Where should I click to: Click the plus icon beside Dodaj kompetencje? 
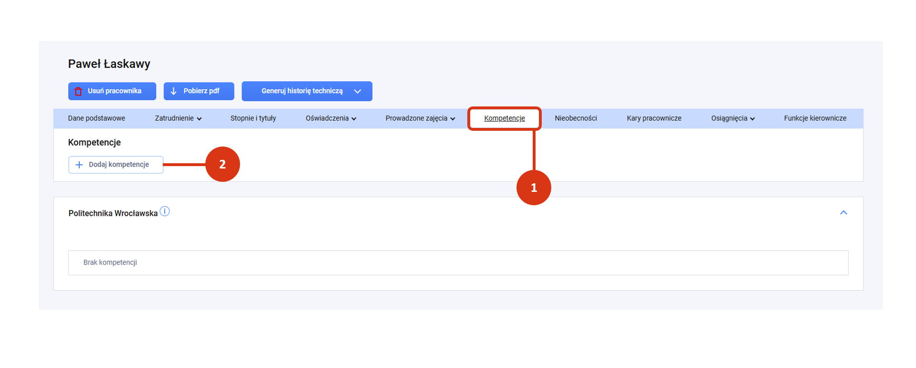(x=79, y=165)
